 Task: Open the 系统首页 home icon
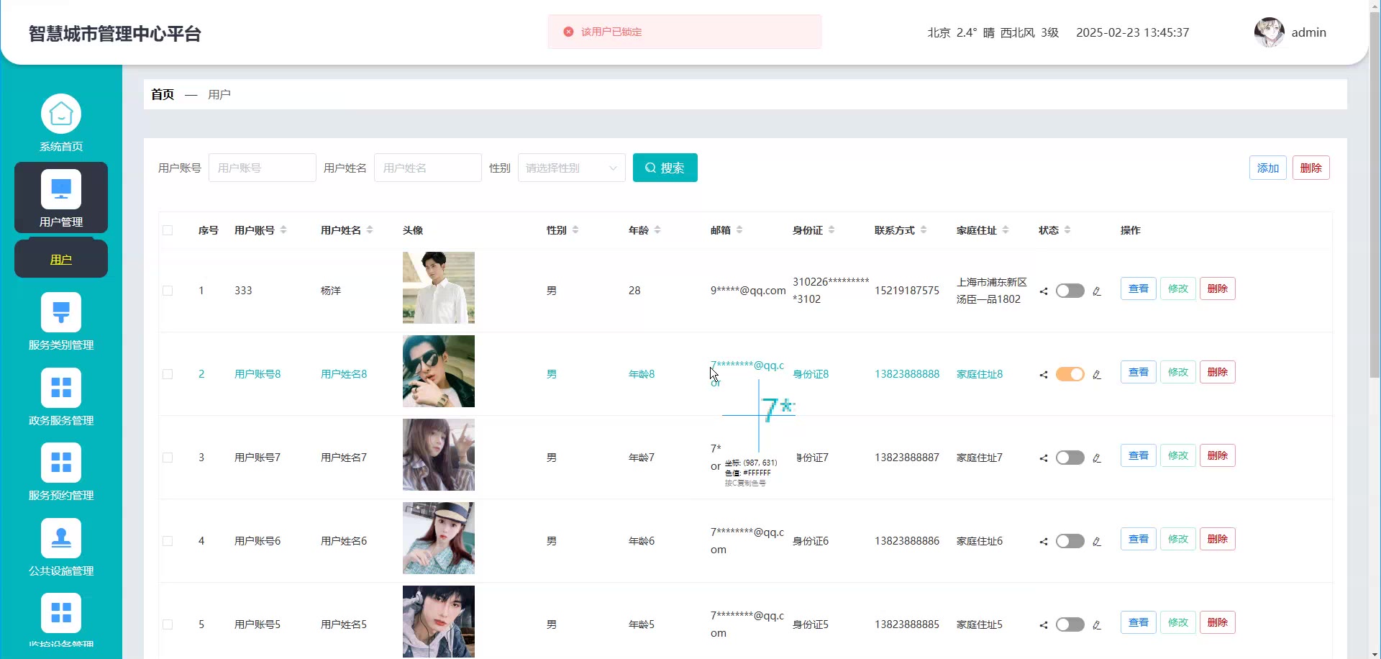pyautogui.click(x=61, y=114)
